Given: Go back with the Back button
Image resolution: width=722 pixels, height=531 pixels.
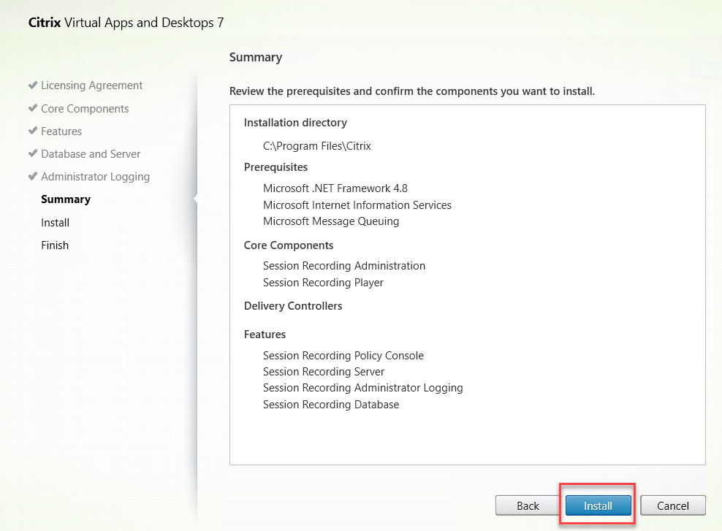Looking at the screenshot, I should 528,505.
